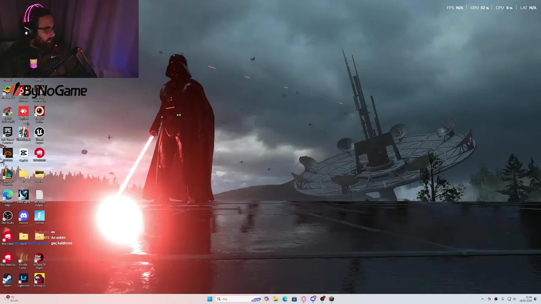Open the Windows Start menu

[210, 299]
